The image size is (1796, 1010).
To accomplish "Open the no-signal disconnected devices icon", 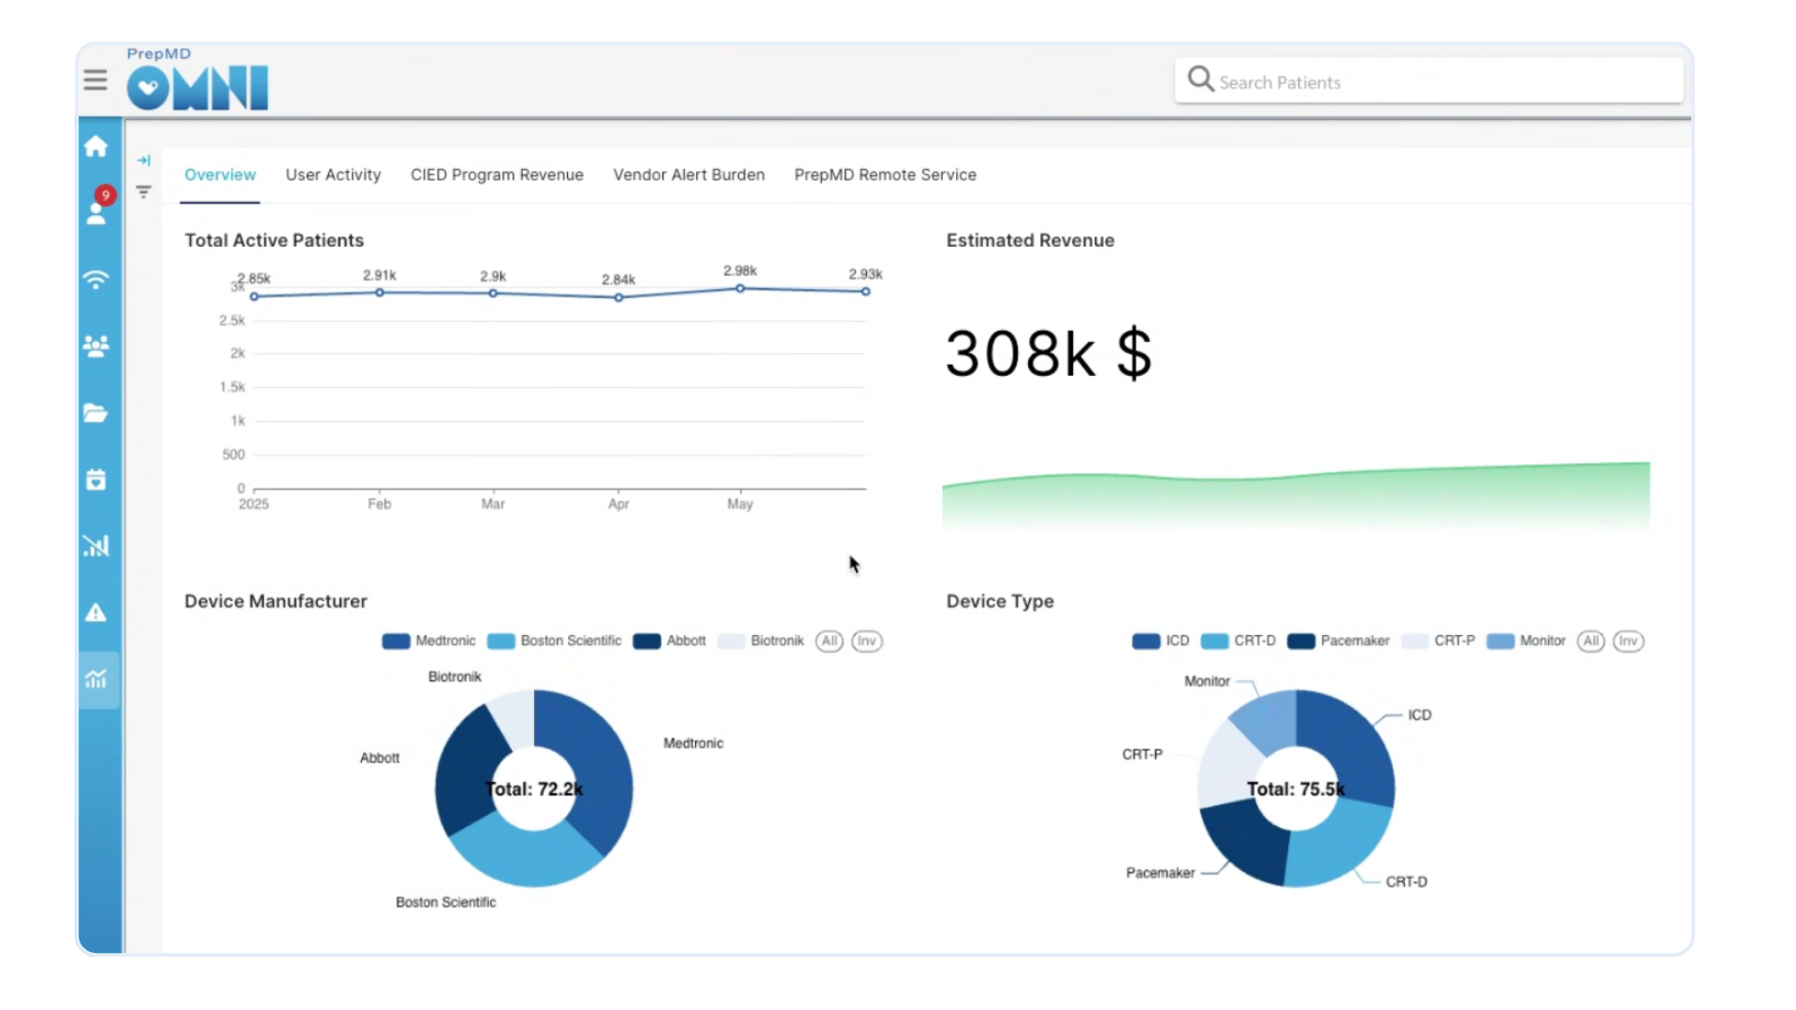I will pyautogui.click(x=95, y=546).
